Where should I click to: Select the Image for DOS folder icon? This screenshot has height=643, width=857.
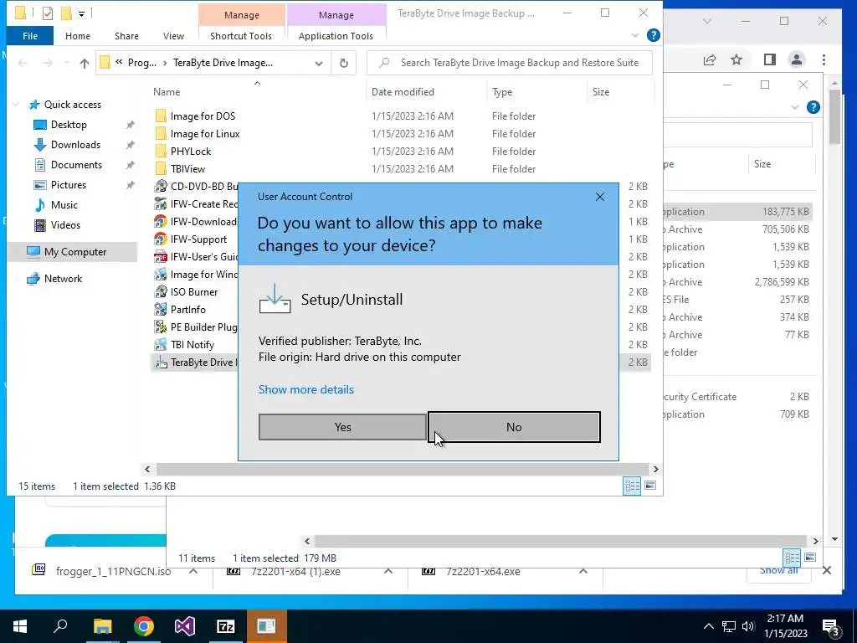(x=161, y=116)
